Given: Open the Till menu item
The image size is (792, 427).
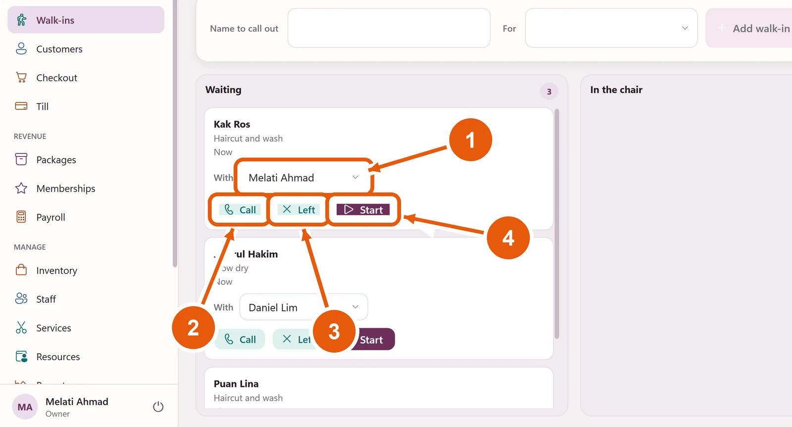Looking at the screenshot, I should [86, 106].
